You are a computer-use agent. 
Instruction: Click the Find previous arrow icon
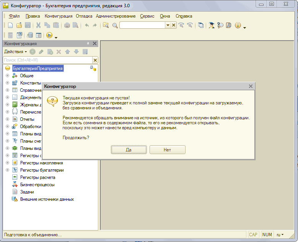190,25
